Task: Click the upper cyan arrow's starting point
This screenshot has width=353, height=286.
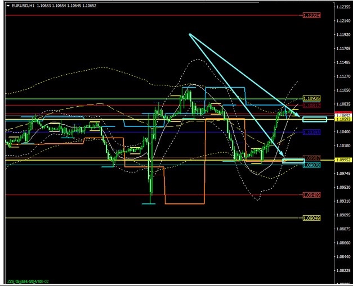Action: point(190,34)
